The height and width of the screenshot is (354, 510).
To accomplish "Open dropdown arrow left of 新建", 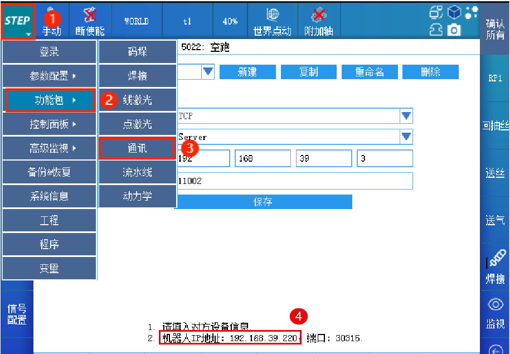I will pyautogui.click(x=208, y=72).
